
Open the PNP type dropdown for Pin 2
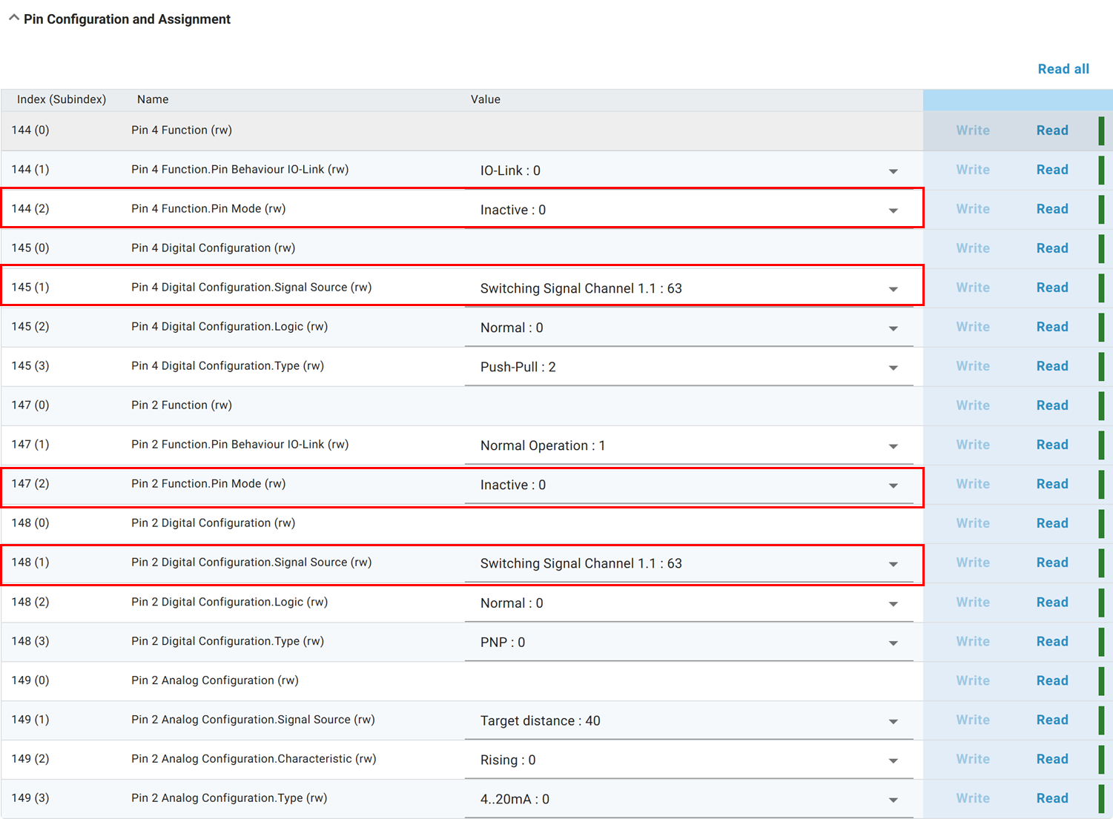pyautogui.click(x=893, y=643)
